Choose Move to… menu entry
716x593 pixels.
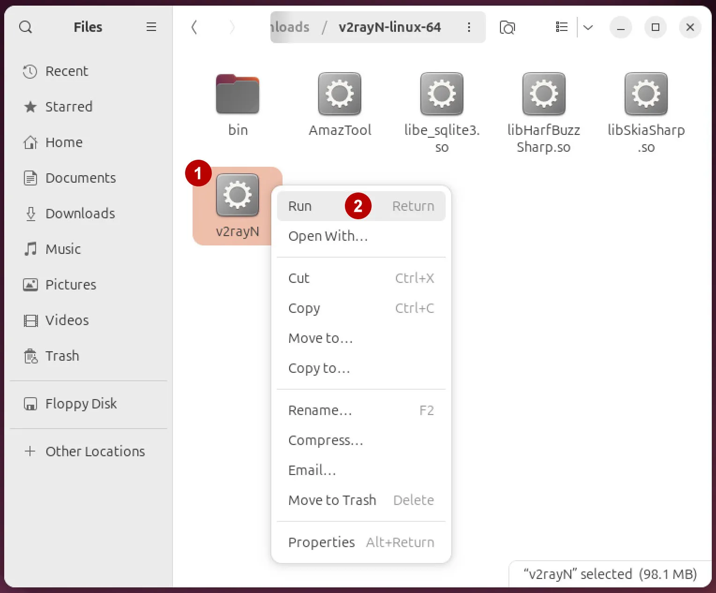(361, 338)
